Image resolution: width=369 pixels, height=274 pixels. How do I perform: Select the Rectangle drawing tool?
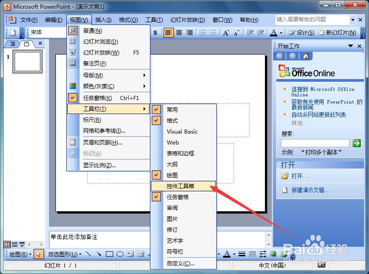[110, 254]
